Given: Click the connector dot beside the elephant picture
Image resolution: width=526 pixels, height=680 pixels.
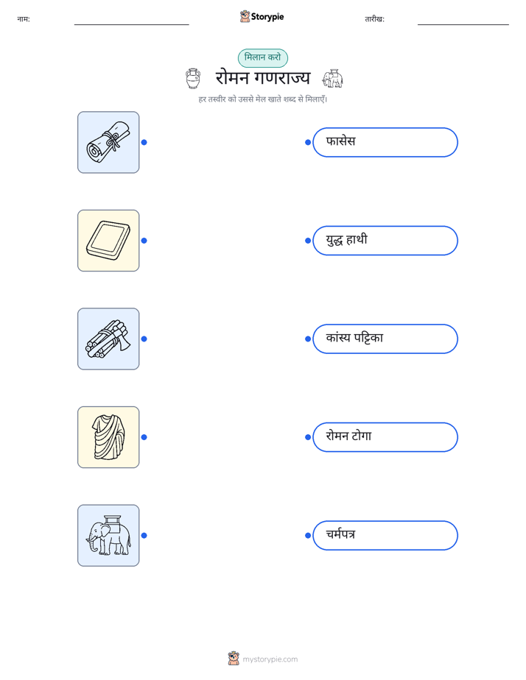Looking at the screenshot, I should (x=144, y=535).
